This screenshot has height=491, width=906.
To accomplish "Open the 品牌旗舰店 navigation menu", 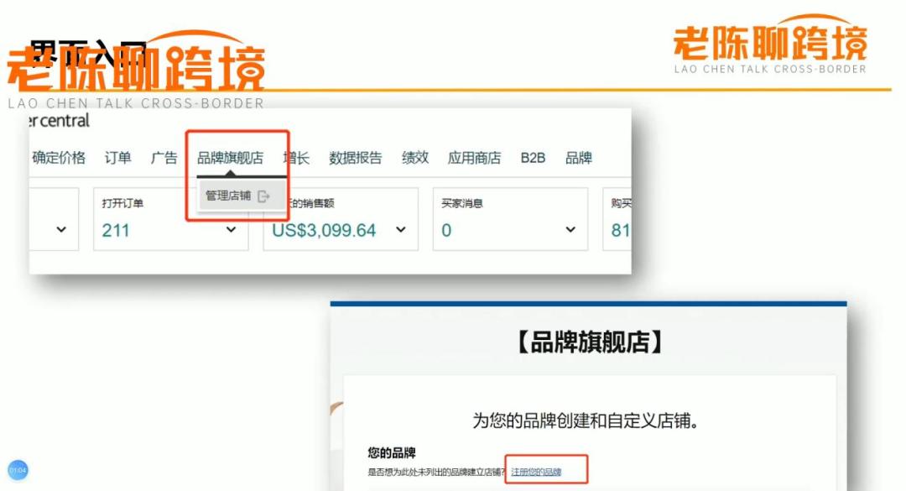I will pyautogui.click(x=231, y=157).
